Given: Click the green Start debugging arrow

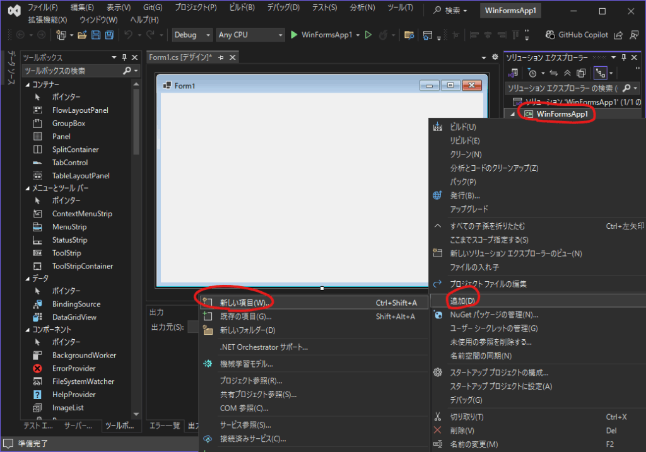Looking at the screenshot, I should point(294,35).
